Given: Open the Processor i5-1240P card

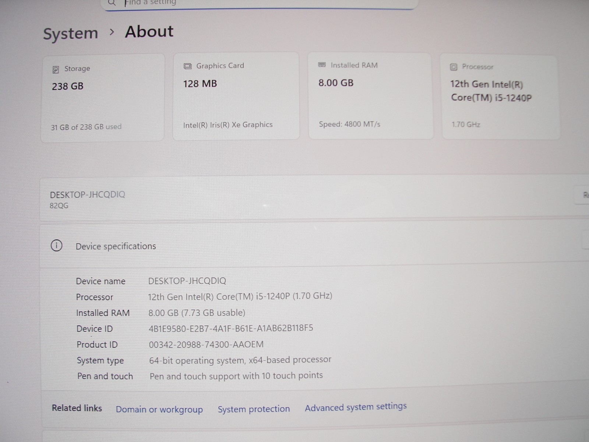Looking at the screenshot, I should pos(501,97).
